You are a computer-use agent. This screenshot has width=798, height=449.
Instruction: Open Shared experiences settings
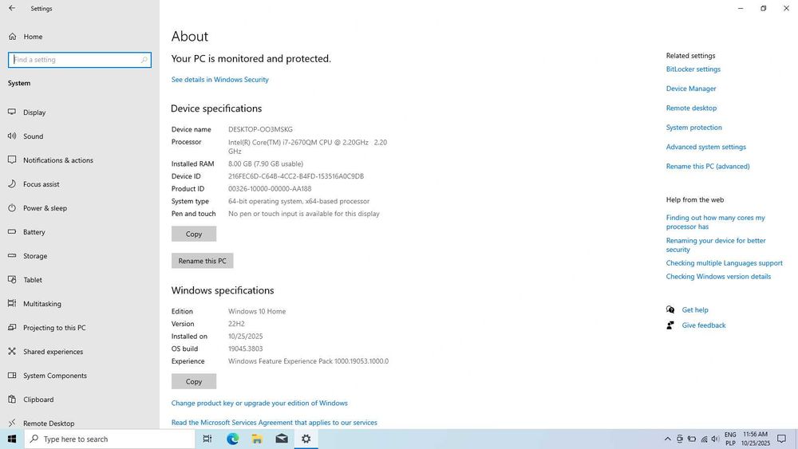53,352
